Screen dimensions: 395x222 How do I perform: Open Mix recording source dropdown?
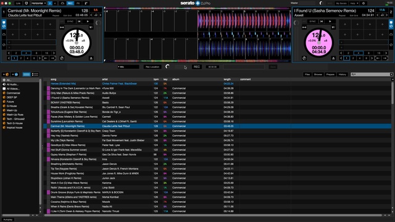pyautogui.click(x=128, y=67)
